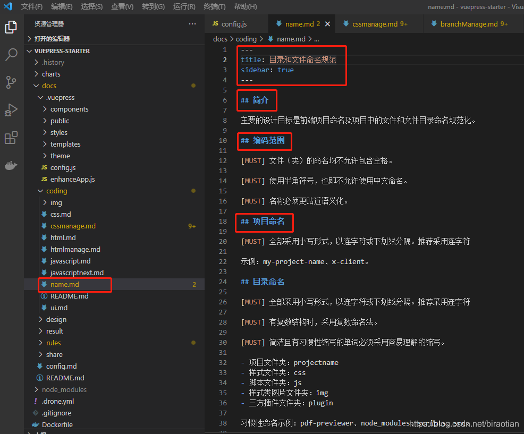This screenshot has width=524, height=434.
Task: Open css.md in the file tree
Action: [114, 214]
